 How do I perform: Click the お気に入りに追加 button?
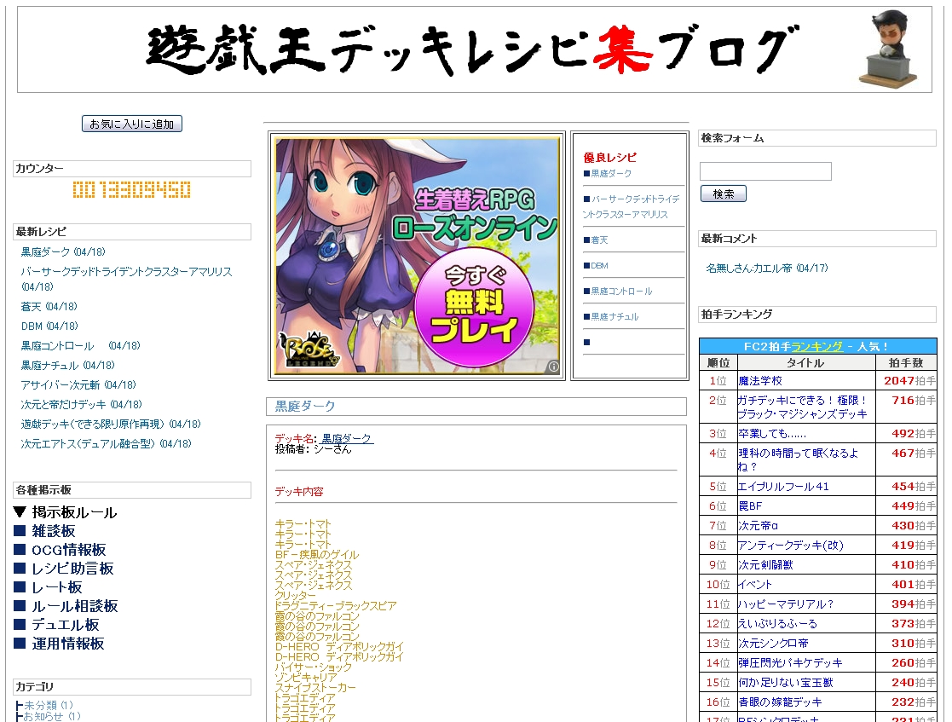click(x=132, y=124)
